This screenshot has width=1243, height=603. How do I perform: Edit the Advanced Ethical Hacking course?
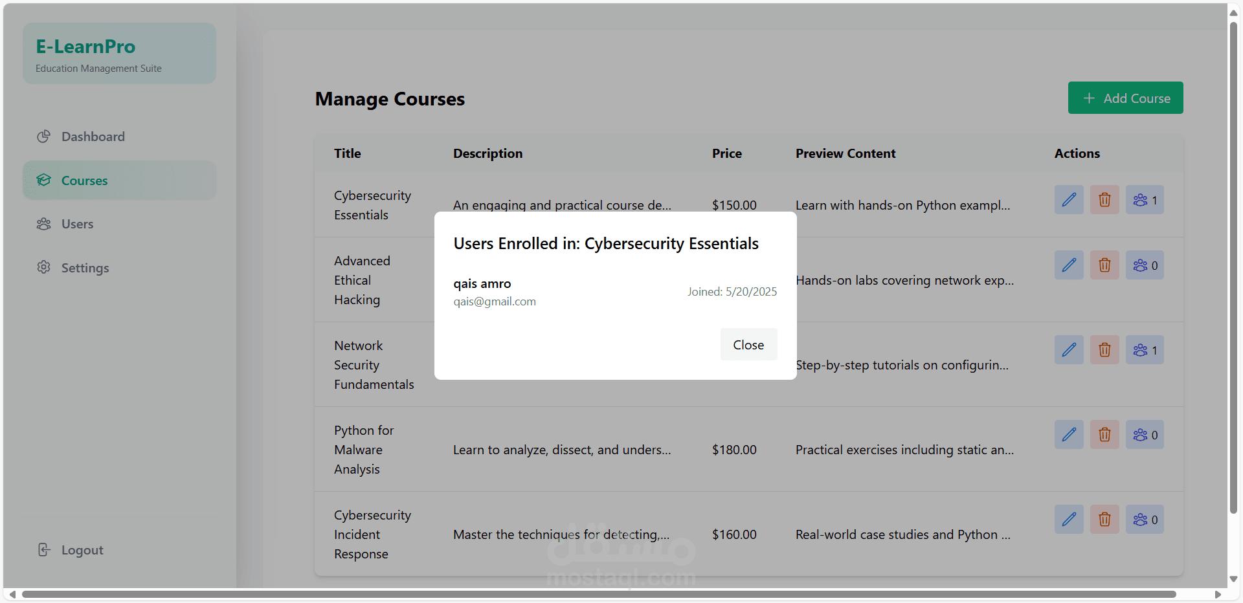pos(1069,265)
